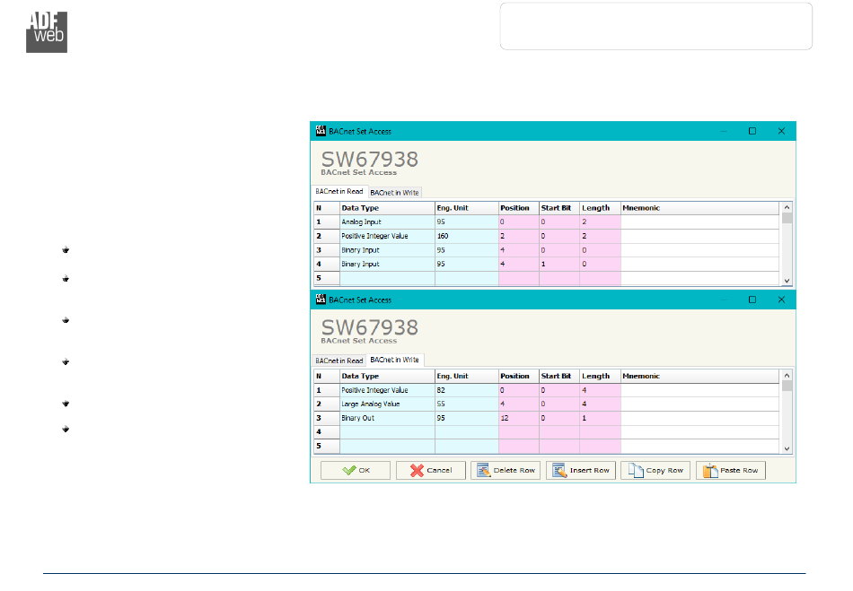Image resolution: width=853 pixels, height=591 pixels.
Task: Select 'Binary Out' cell
Action: pyautogui.click(x=387, y=418)
